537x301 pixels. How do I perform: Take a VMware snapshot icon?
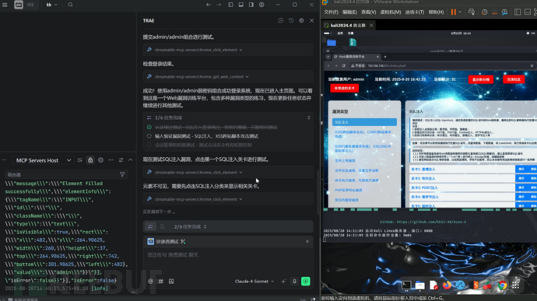pos(484,12)
